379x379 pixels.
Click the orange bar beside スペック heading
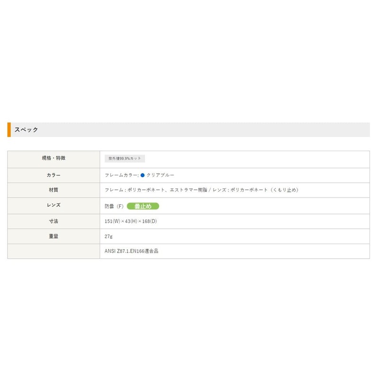(x=9, y=129)
